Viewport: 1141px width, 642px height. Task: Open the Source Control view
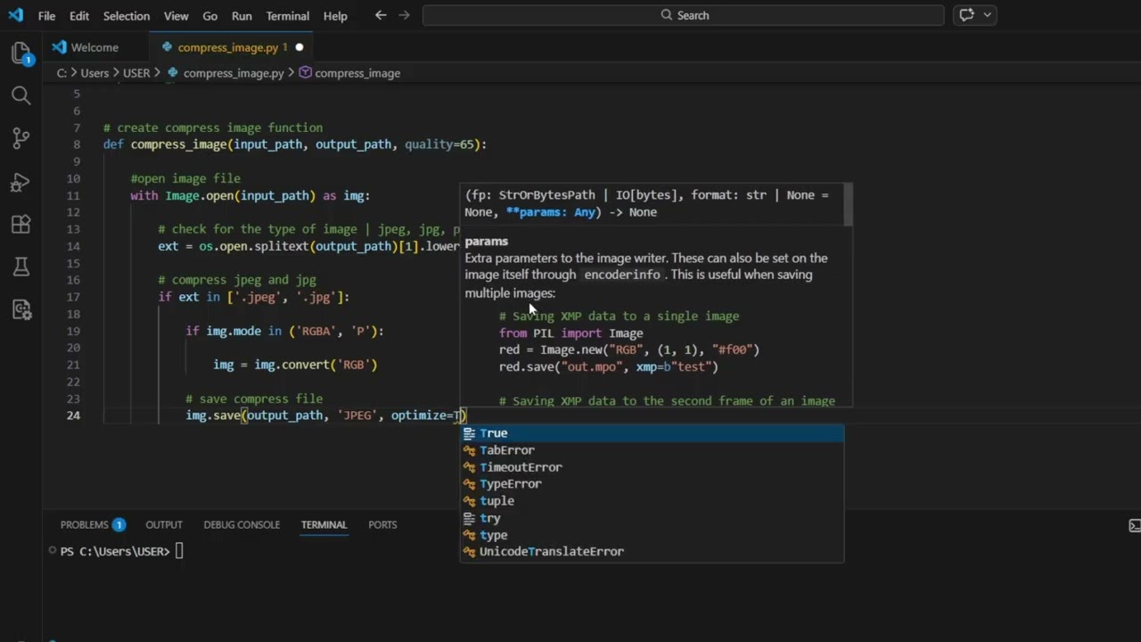pos(21,138)
